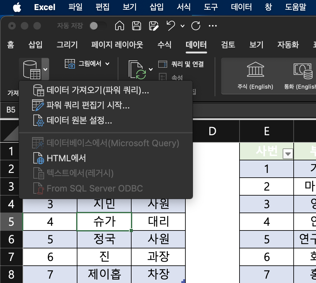Open the 도움말 menu in menu bar
Screen dimensions: 316x283
[296, 7]
